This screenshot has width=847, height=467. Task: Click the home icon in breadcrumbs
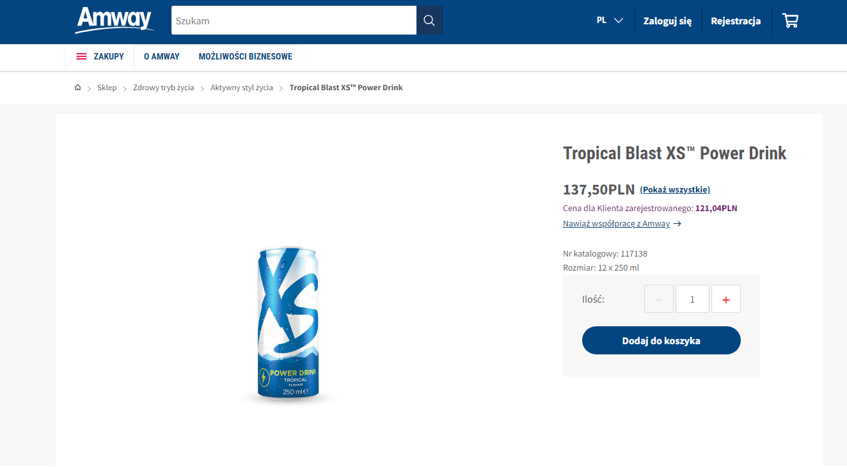coord(77,88)
